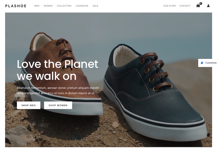Screen dimensions: 218x154
Task: Click the SHOP WOMEN button
Action: [58, 105]
